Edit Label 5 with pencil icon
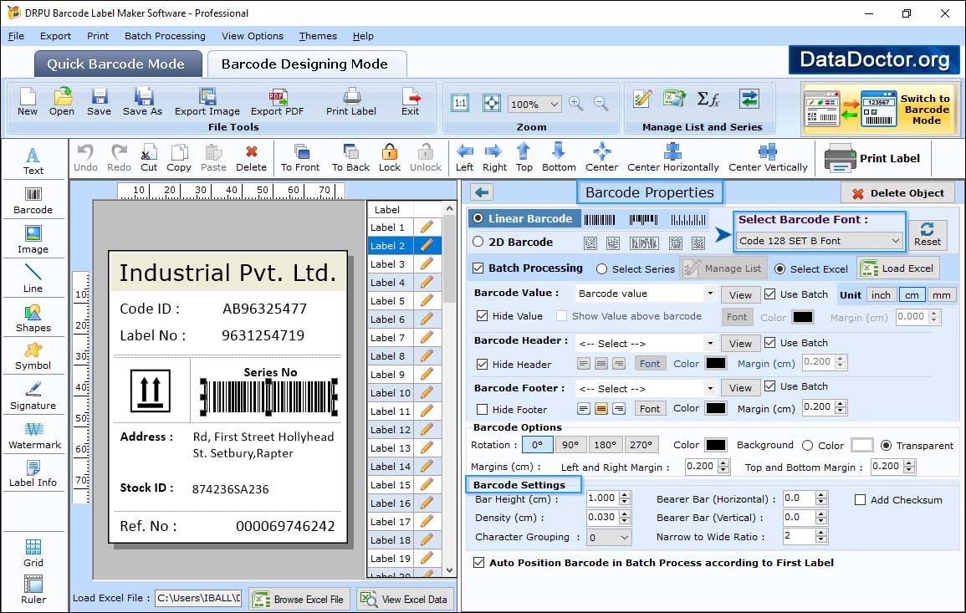Screen dimensions: 966x613 427,301
